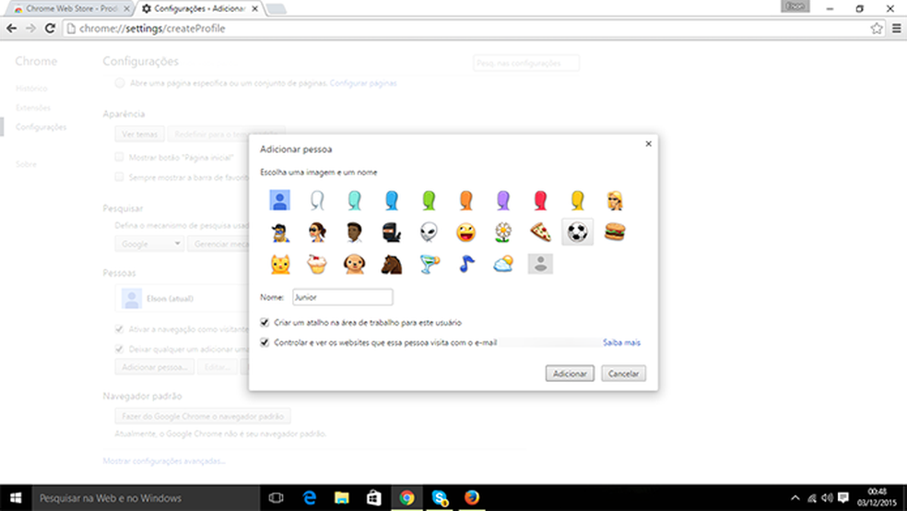907x511 pixels.
Task: Pick the smiley face avatar
Action: (465, 232)
